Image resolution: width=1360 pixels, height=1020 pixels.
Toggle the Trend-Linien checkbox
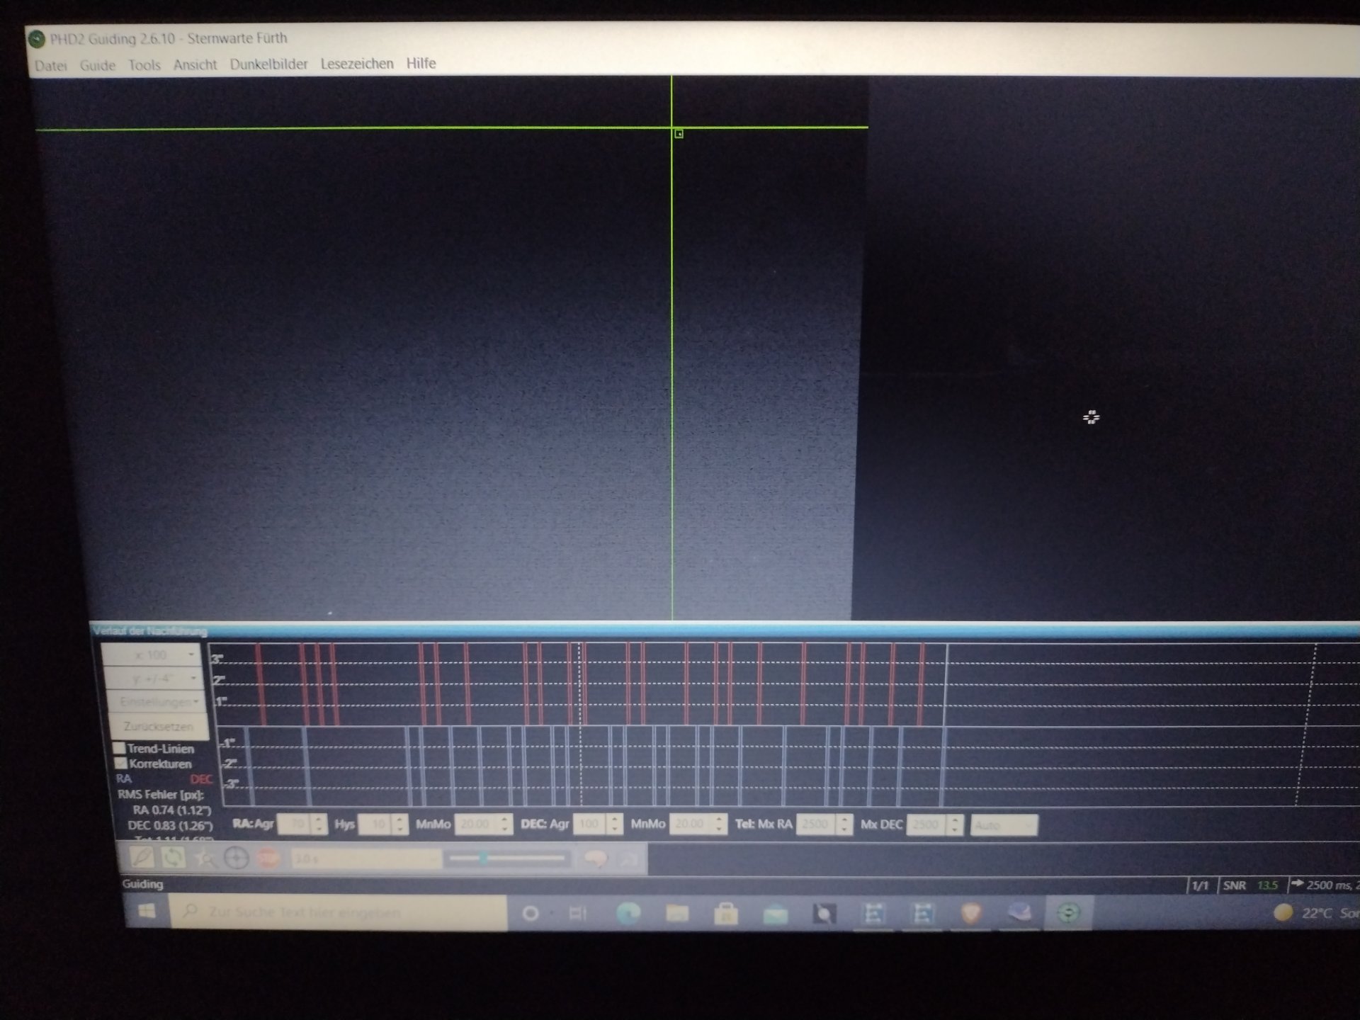click(119, 748)
